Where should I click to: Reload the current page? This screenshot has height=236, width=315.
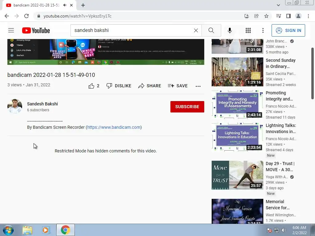click(x=26, y=16)
